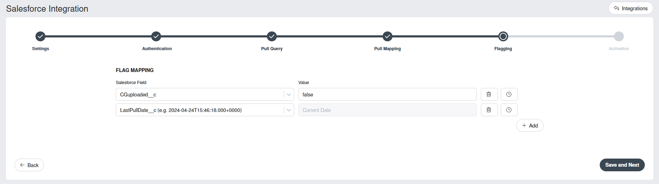
Task: Click the Salesforce Field column label
Action: (x=131, y=83)
